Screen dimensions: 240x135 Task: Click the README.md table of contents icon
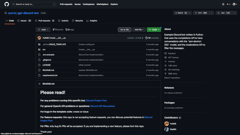39,84
